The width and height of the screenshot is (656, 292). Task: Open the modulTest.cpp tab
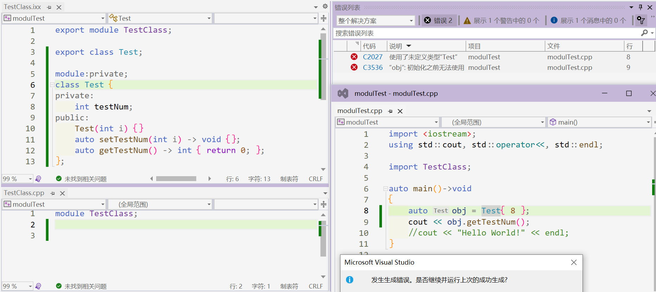click(x=359, y=111)
